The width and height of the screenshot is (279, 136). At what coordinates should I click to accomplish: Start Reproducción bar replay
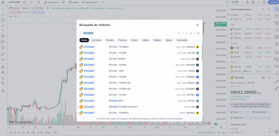tap(90, 2)
